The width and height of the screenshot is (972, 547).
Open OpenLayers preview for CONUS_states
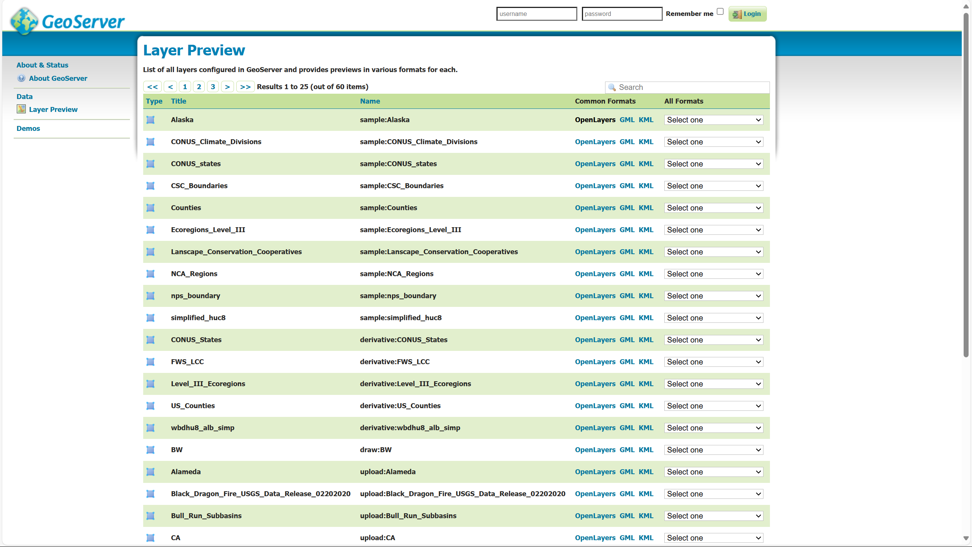(x=595, y=164)
